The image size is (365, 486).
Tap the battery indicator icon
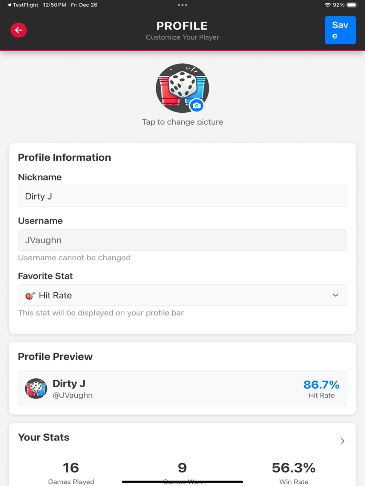point(352,5)
